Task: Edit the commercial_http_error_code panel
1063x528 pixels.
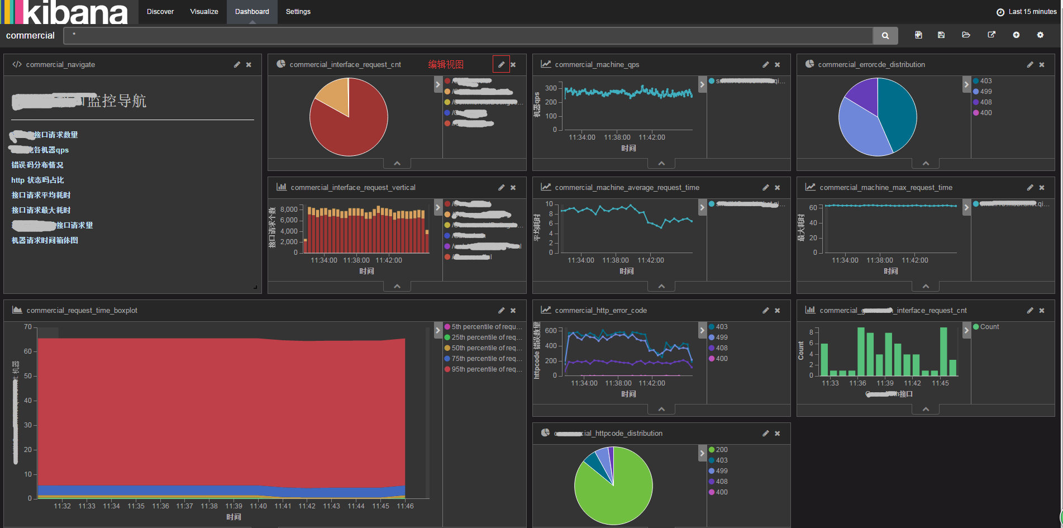Action: point(765,311)
